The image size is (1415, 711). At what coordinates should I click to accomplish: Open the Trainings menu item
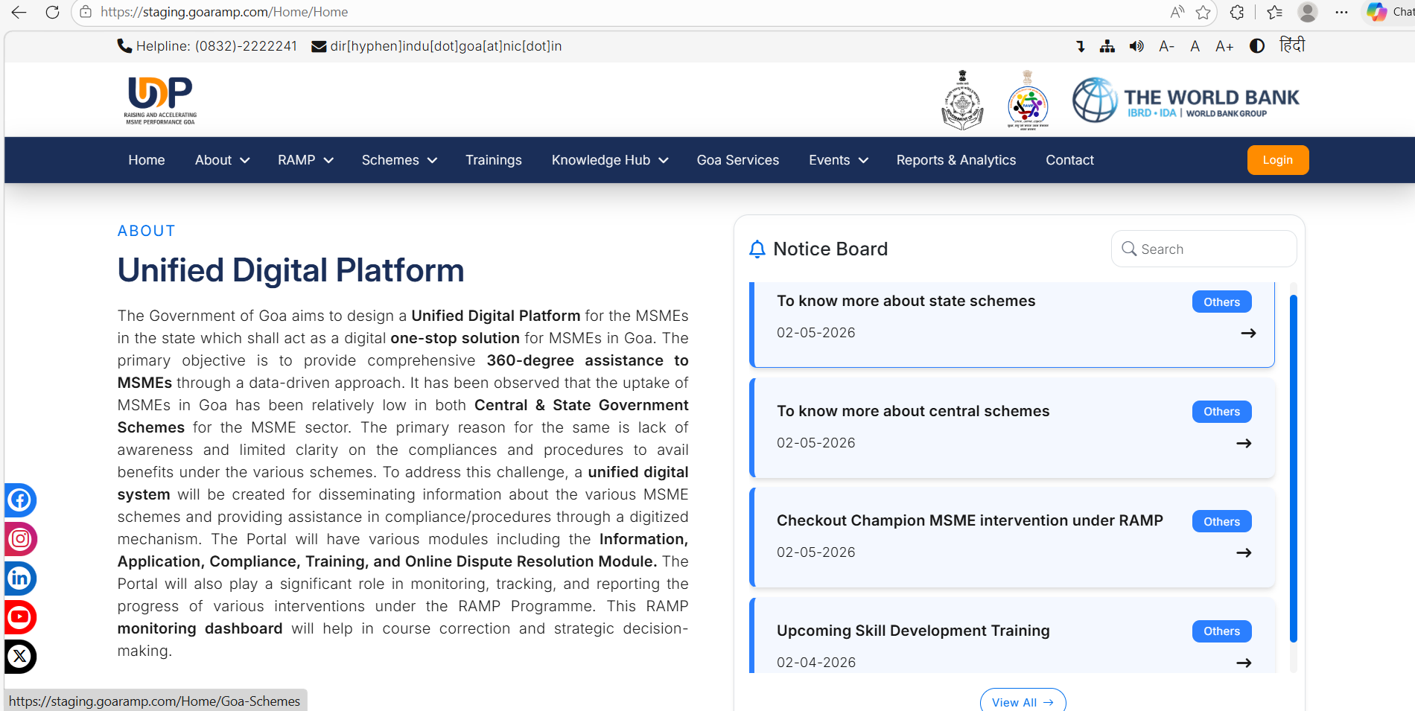tap(494, 160)
